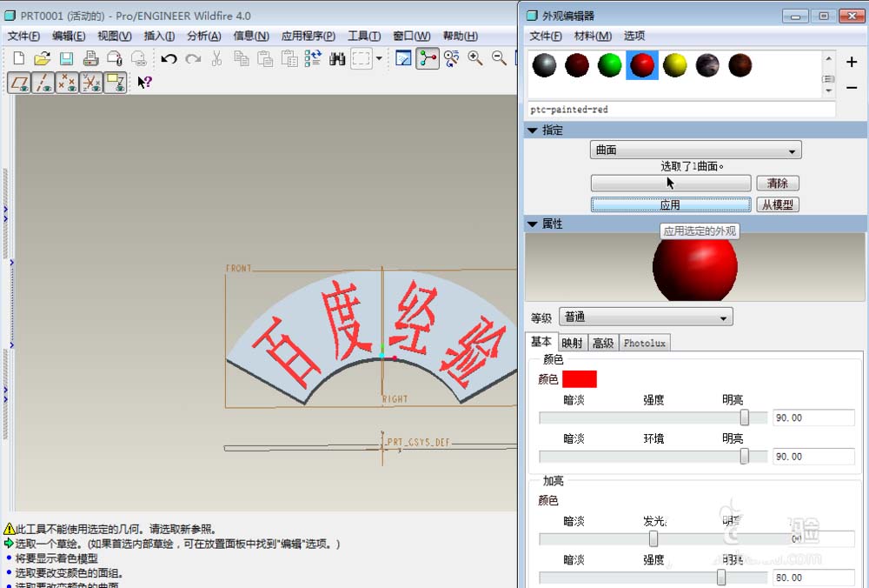Switch to the 映射 tab
Viewport: 869px width, 588px height.
tap(572, 343)
